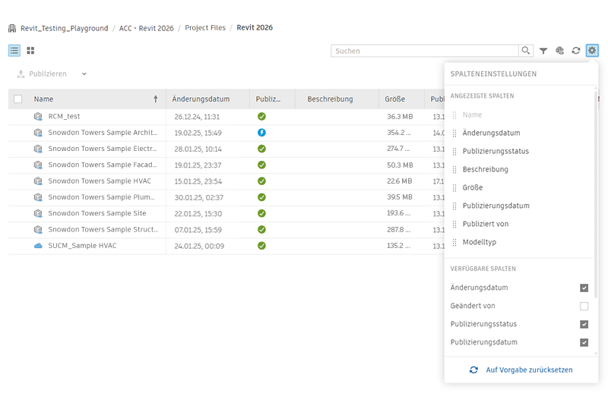Open SUCM_Sample HVAC file

pos(82,246)
